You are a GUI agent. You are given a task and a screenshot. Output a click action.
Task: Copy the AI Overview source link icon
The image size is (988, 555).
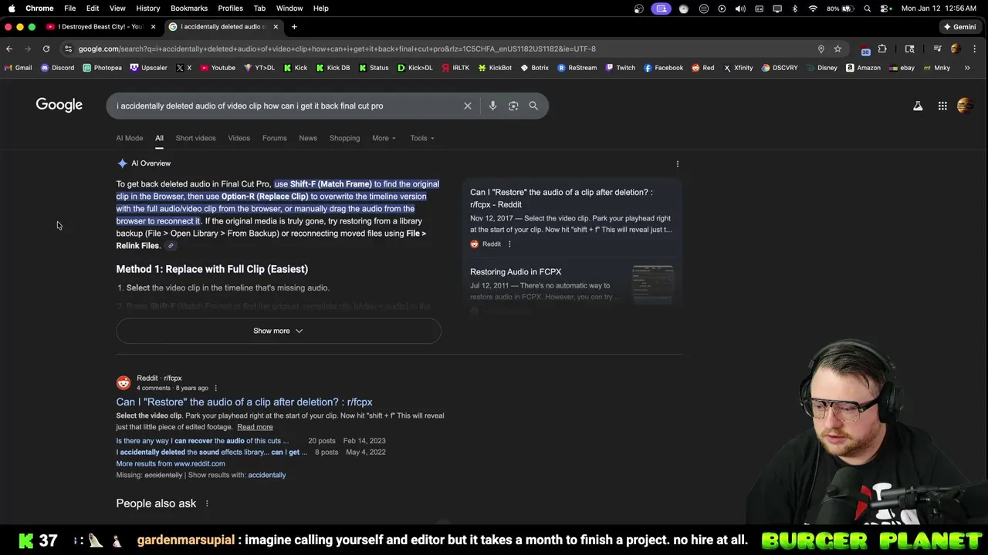[171, 246]
